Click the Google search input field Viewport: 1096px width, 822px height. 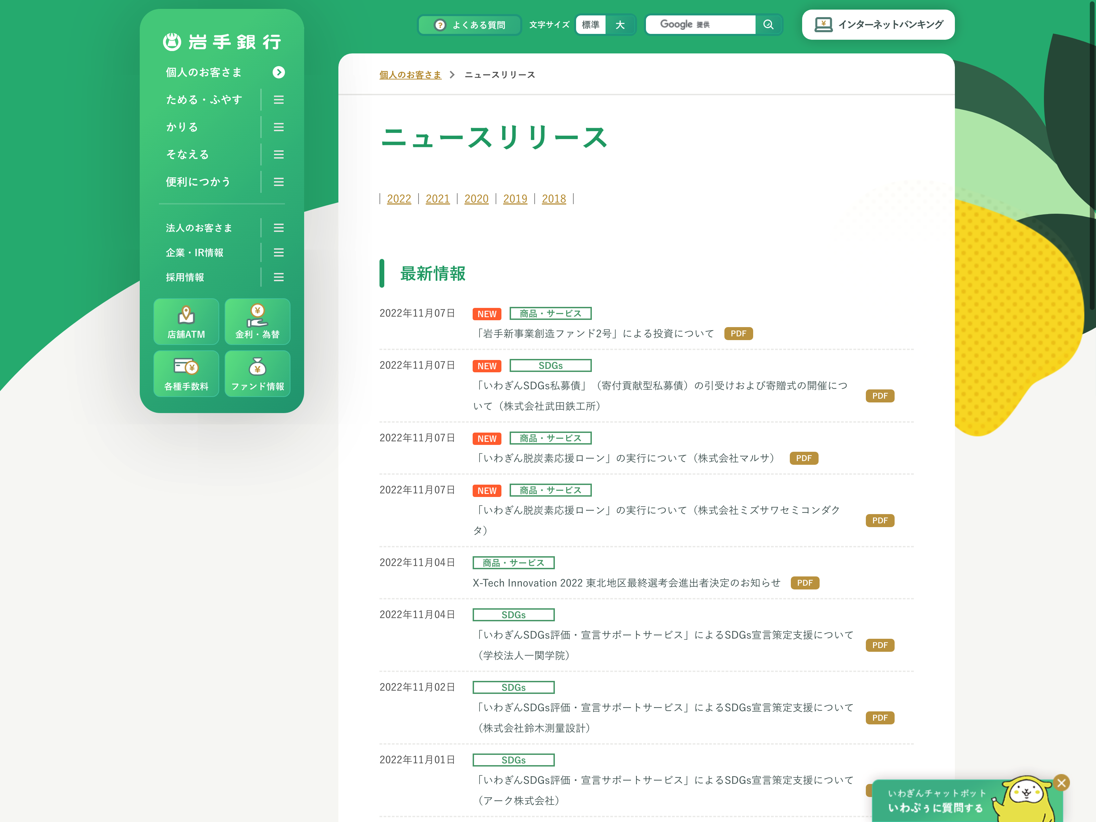click(701, 25)
